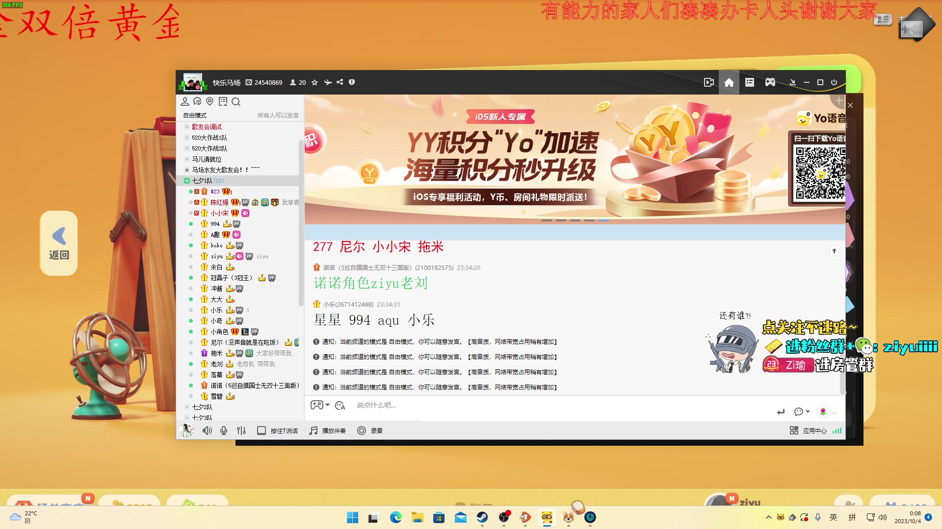Click the power exit icon in title bar
This screenshot has height=529, width=942.
coord(834,82)
